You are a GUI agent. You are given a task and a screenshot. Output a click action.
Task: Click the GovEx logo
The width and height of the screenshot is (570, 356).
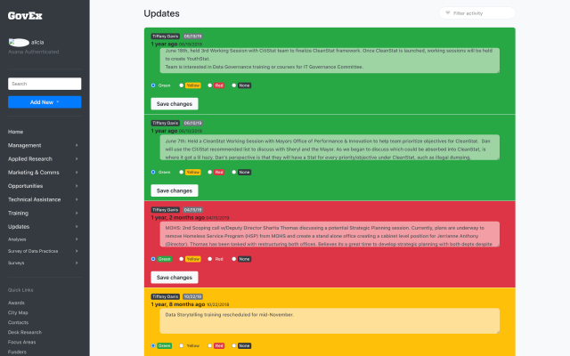point(26,14)
